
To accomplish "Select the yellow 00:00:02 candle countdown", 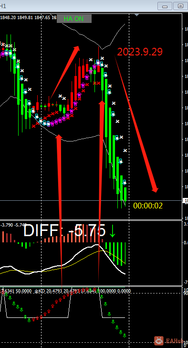I will point(148,206).
